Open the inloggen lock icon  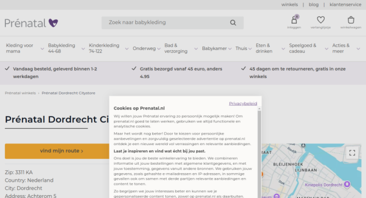click(294, 20)
